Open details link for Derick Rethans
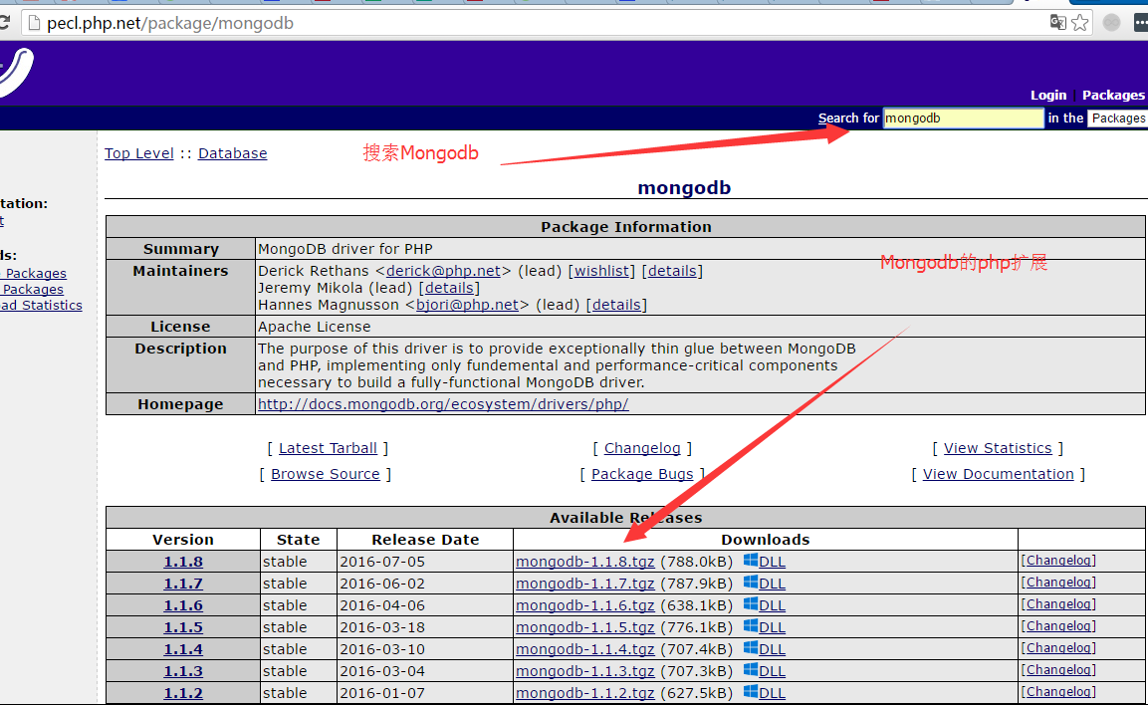The height and width of the screenshot is (705, 1148). point(672,271)
